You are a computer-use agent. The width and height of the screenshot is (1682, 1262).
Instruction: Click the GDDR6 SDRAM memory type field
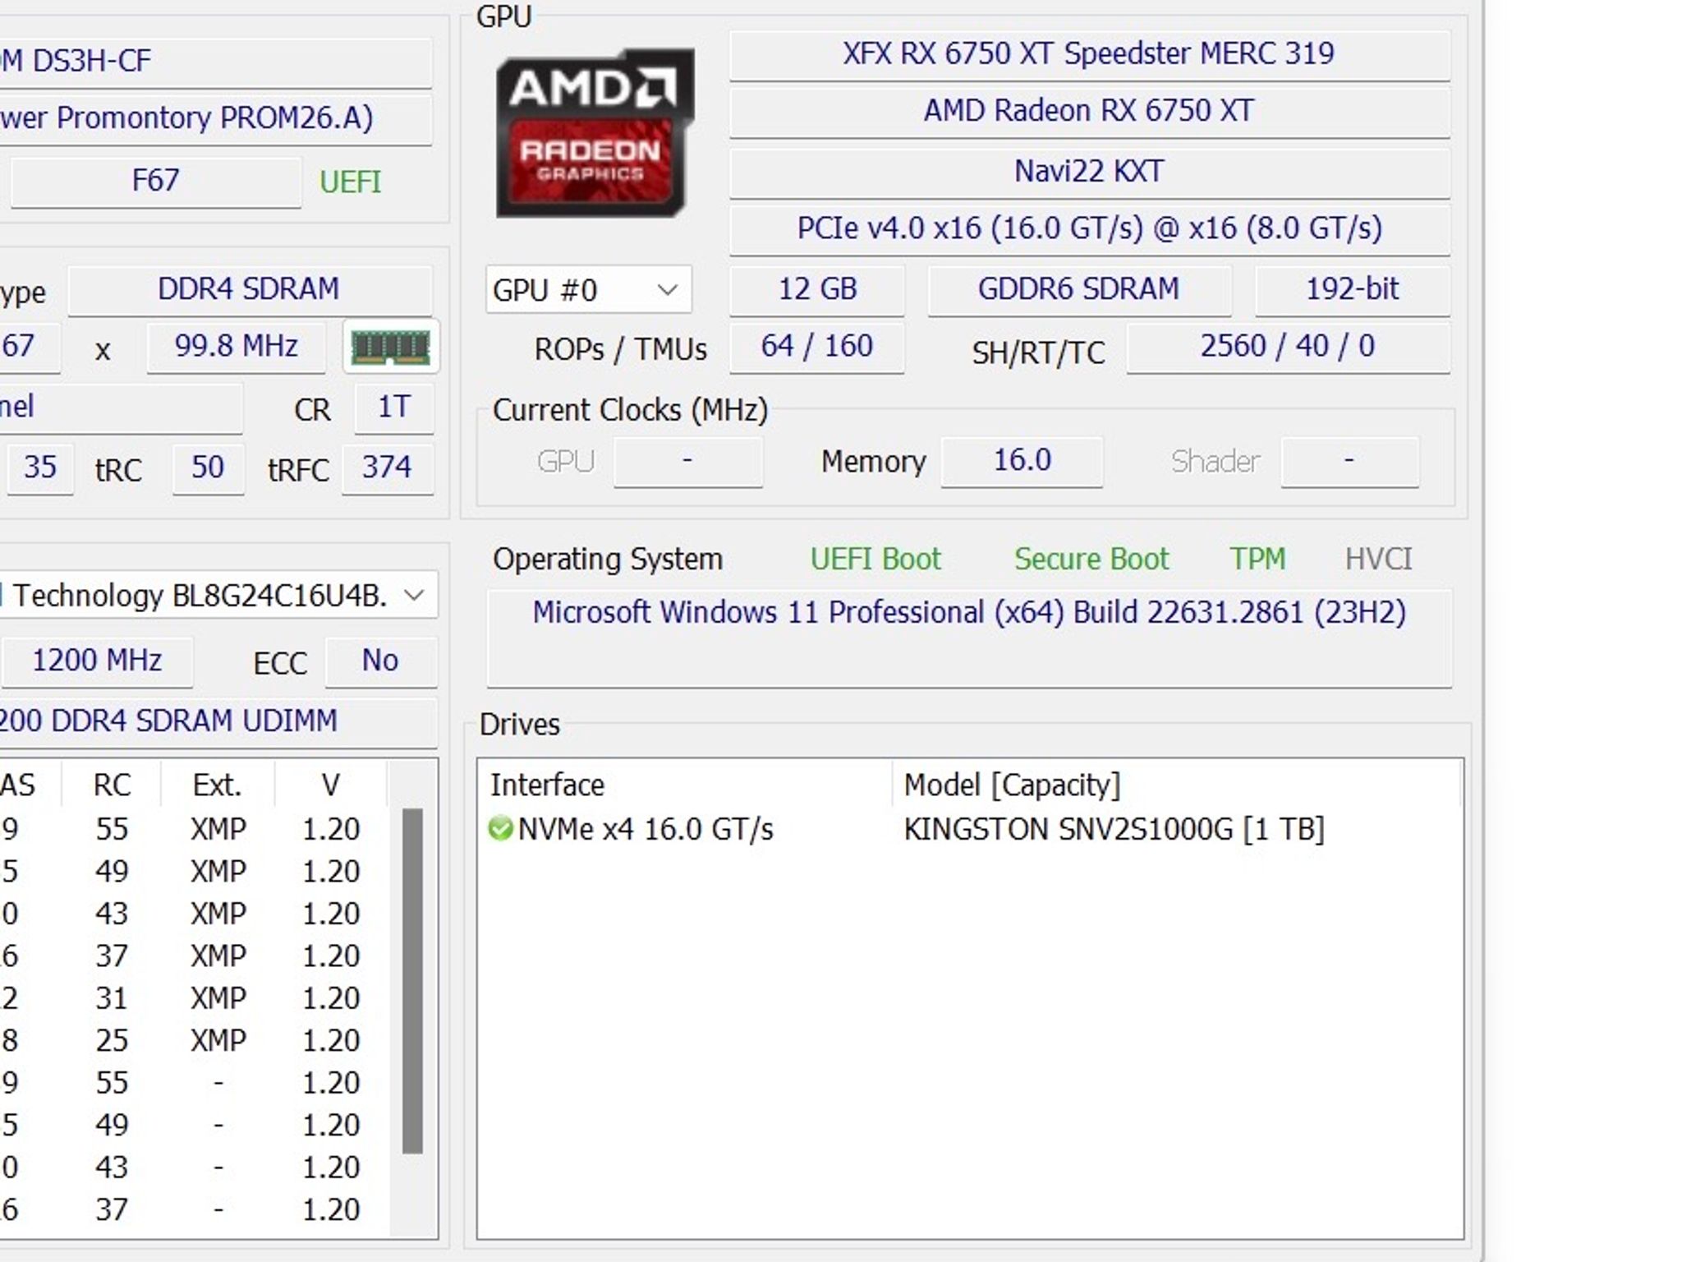click(x=1078, y=290)
